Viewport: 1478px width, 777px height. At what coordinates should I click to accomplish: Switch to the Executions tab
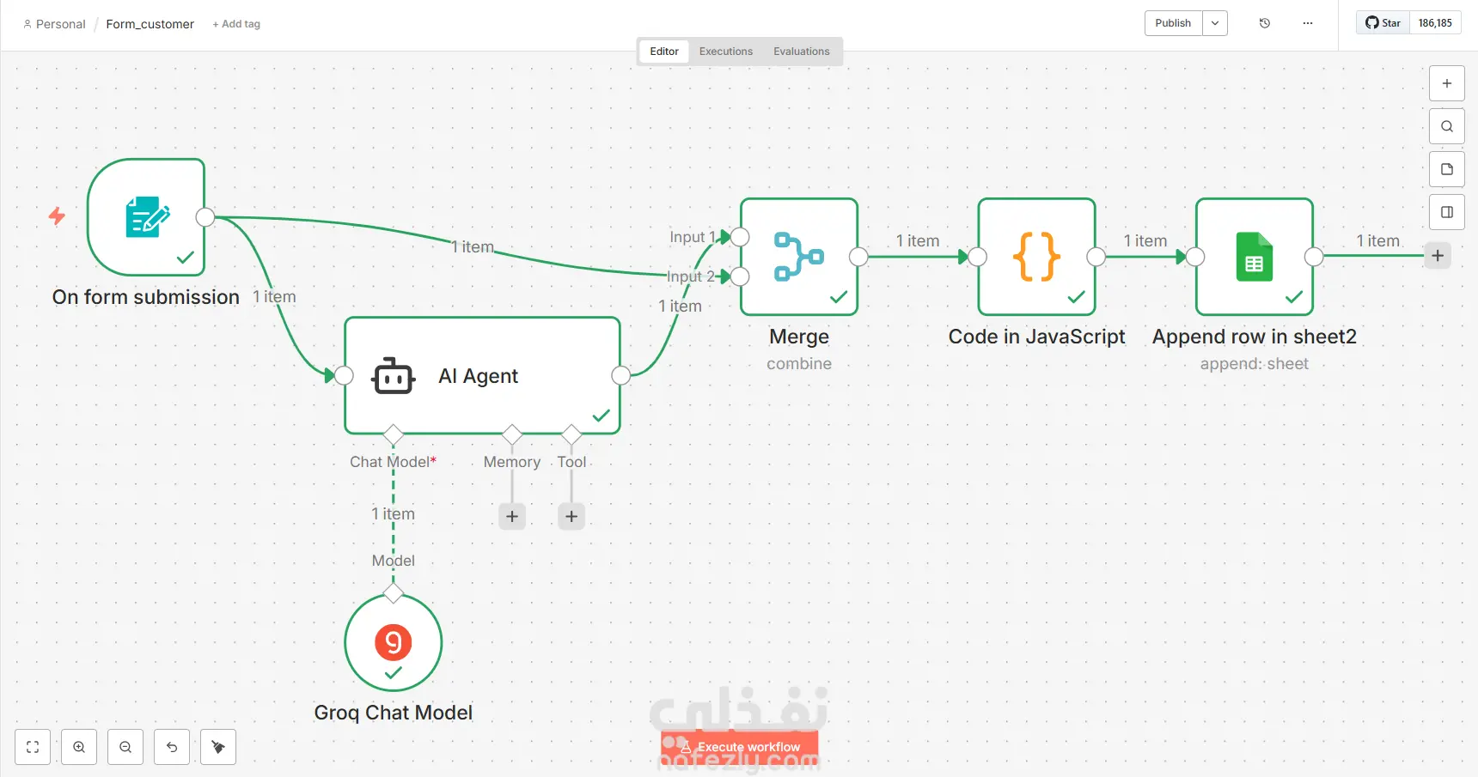pyautogui.click(x=726, y=52)
